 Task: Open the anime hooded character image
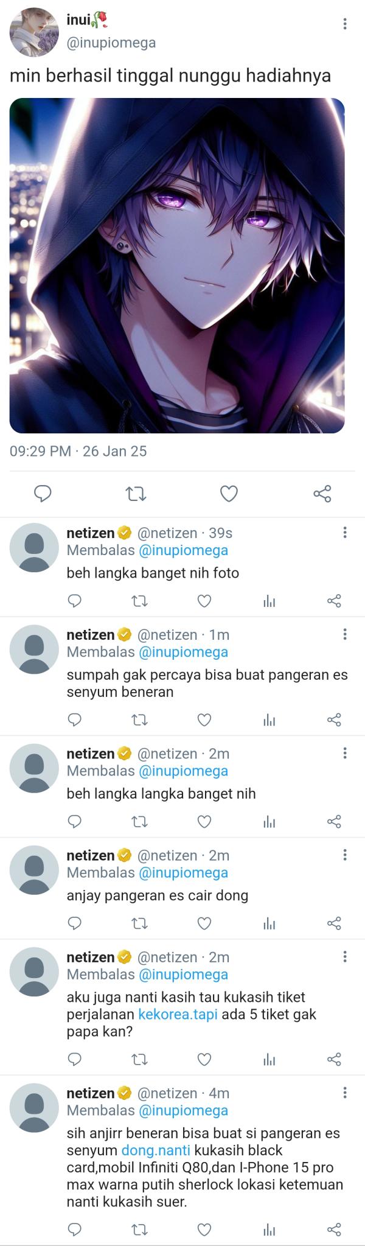click(177, 265)
